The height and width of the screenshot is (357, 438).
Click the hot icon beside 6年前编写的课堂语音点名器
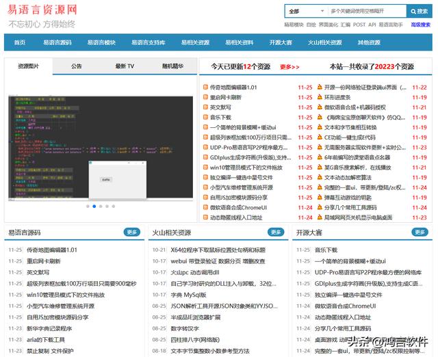320,157
